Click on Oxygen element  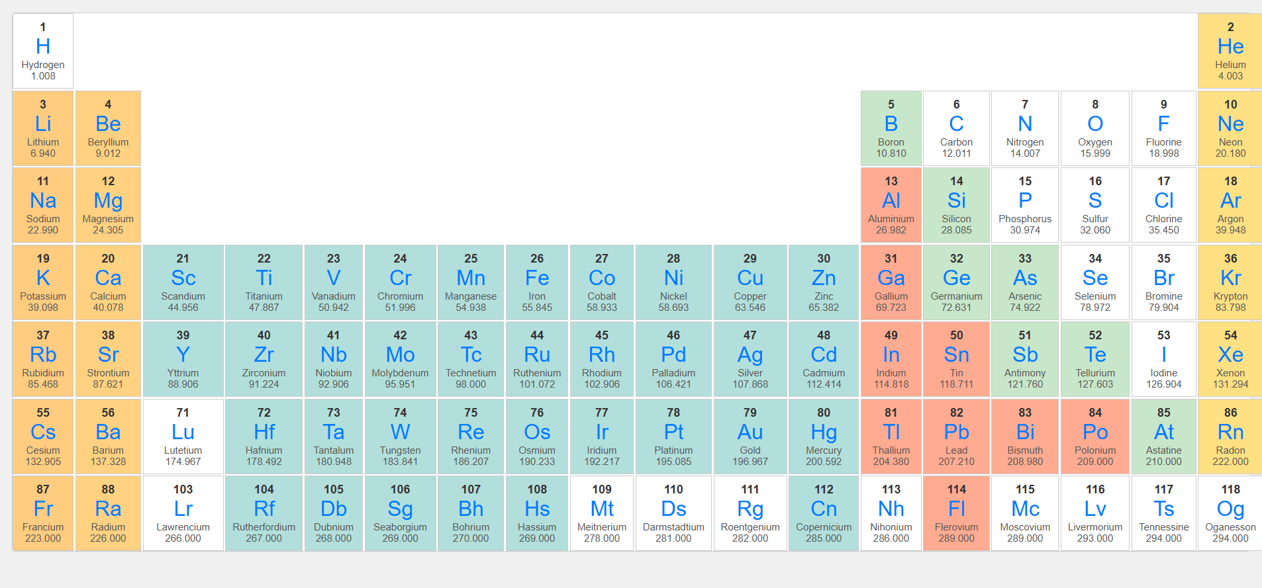coord(1095,128)
